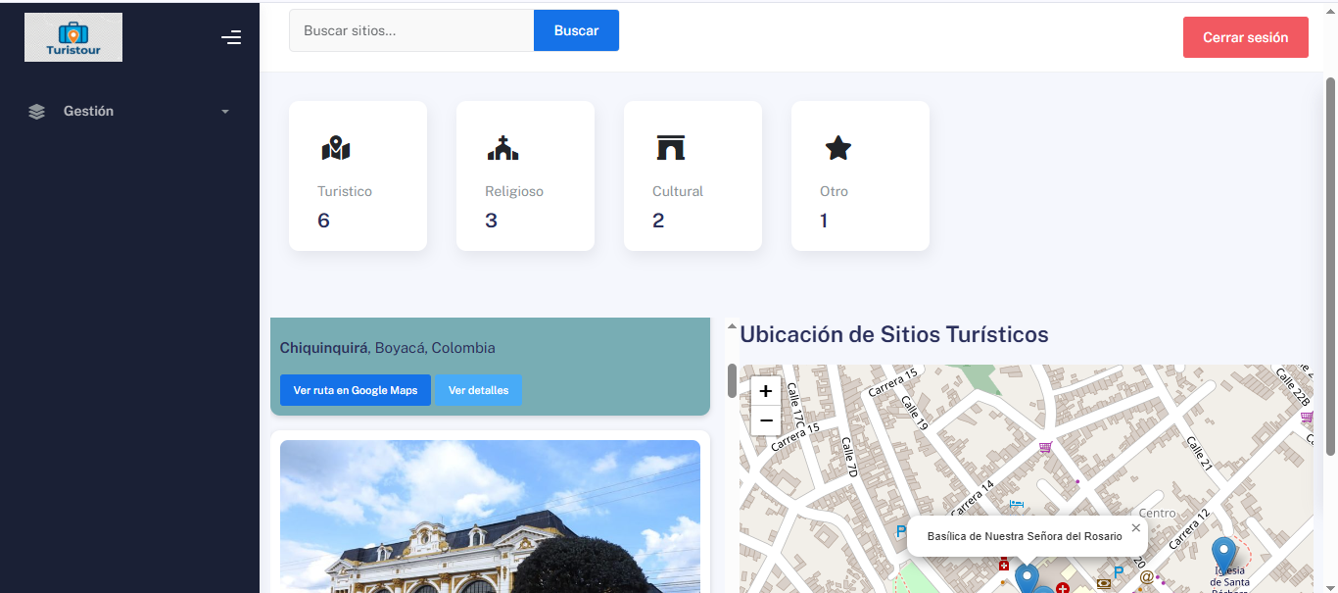
Task: Click the Turistour logo in the sidebar
Action: pos(72,36)
